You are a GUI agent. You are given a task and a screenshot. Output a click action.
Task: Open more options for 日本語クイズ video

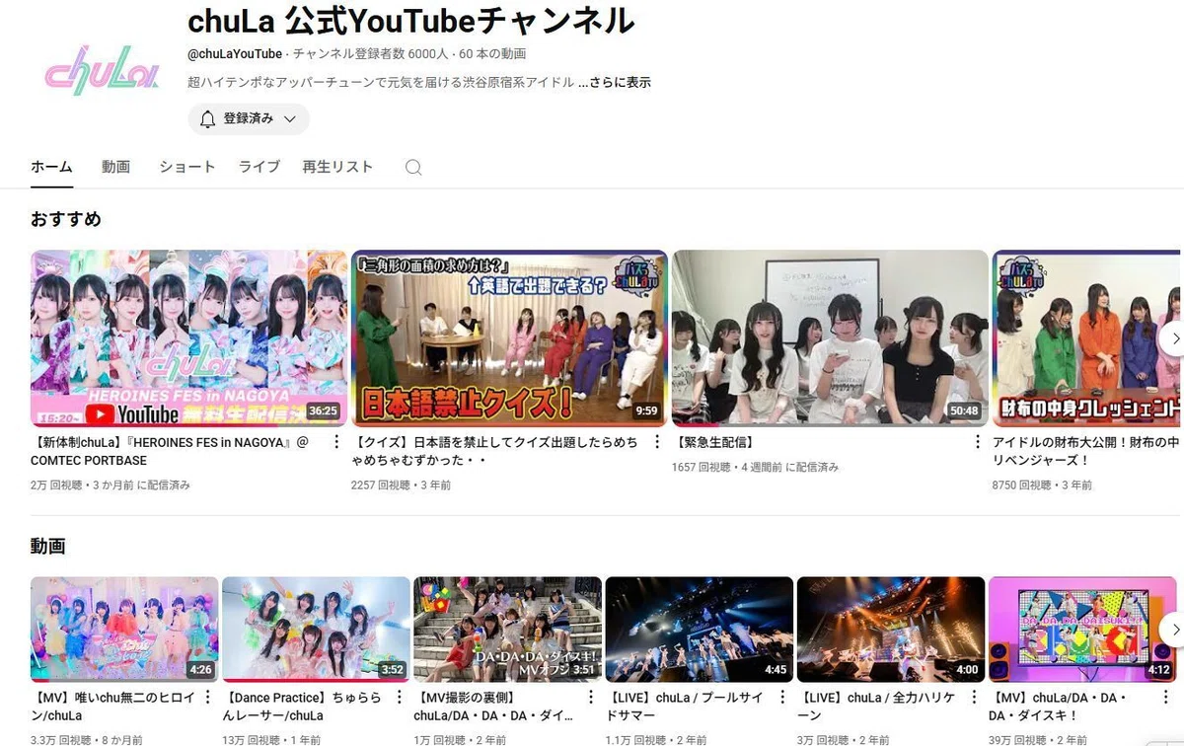coord(656,442)
